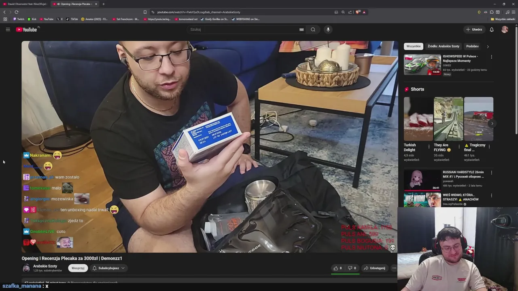Open Brave Shields lion icon
This screenshot has width=518, height=291.
(x=358, y=12)
